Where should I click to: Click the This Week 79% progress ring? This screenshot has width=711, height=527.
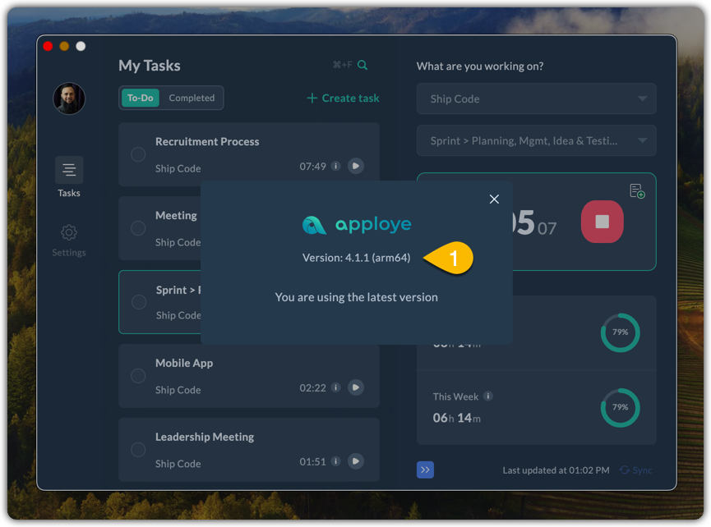[621, 407]
